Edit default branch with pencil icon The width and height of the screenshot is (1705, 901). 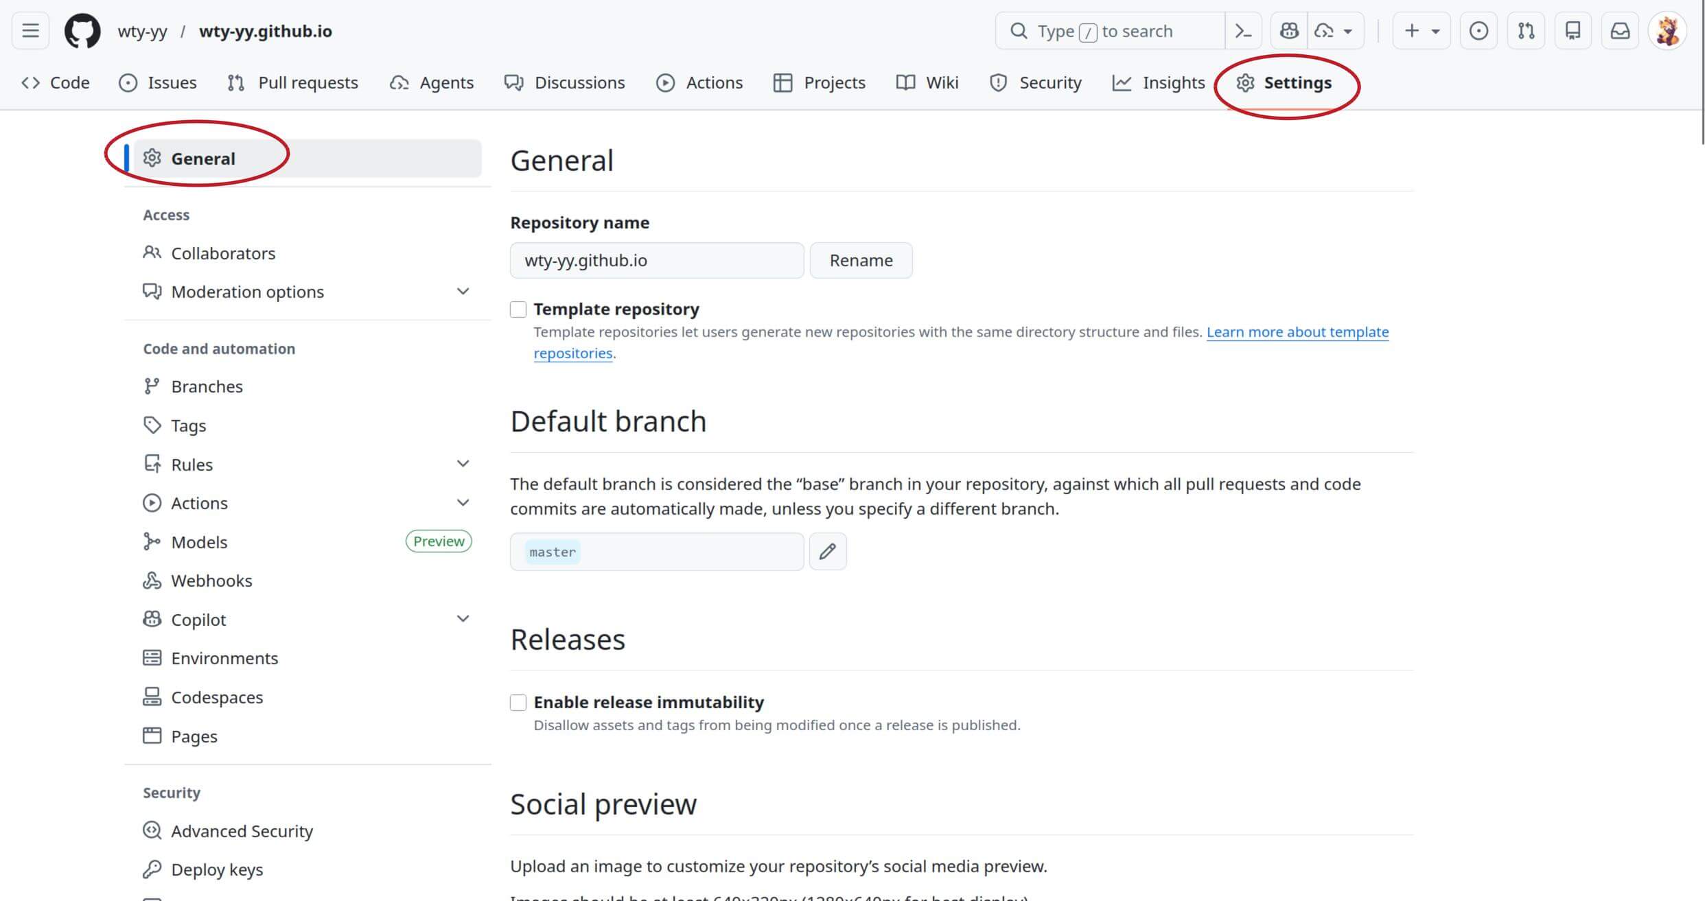tap(828, 552)
